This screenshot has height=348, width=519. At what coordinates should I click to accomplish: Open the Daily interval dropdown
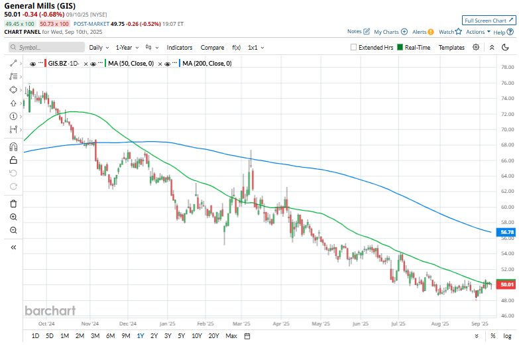pyautogui.click(x=99, y=48)
